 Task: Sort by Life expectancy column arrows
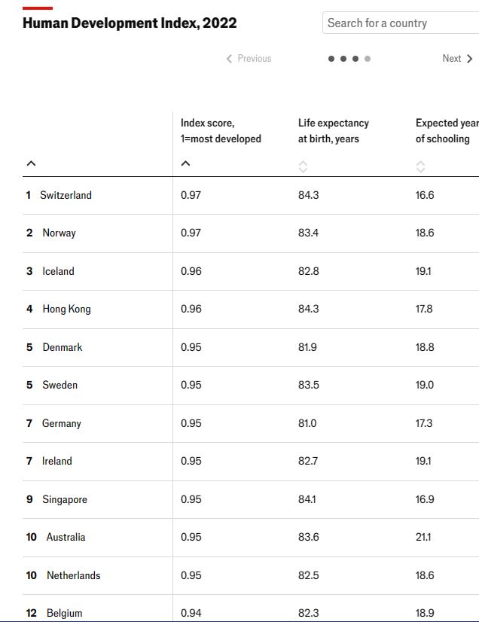tap(303, 166)
